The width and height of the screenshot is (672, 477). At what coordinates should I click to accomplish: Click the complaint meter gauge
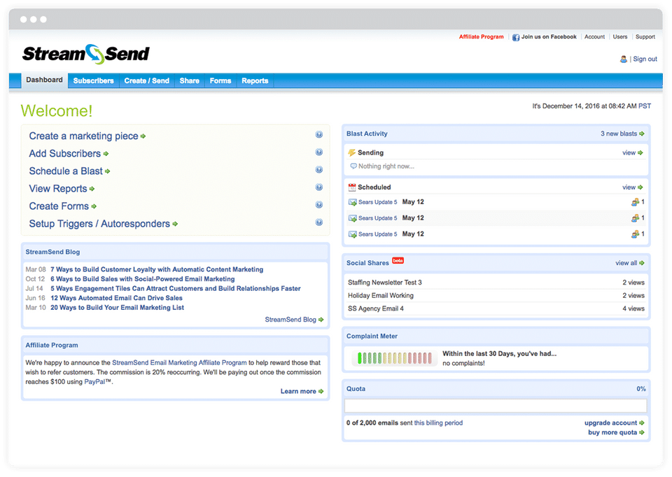click(394, 358)
